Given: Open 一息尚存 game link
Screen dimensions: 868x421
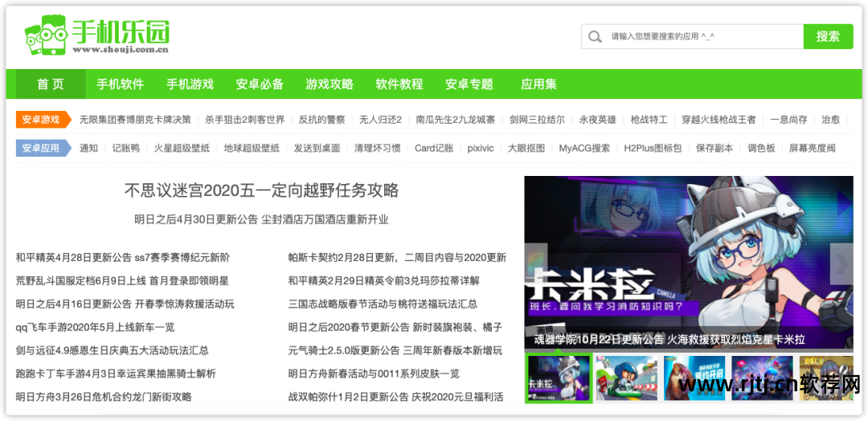Looking at the screenshot, I should 788,120.
